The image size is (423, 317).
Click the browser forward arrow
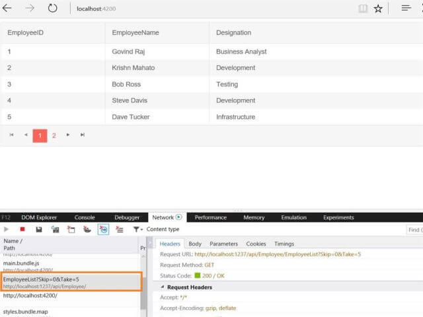click(30, 8)
